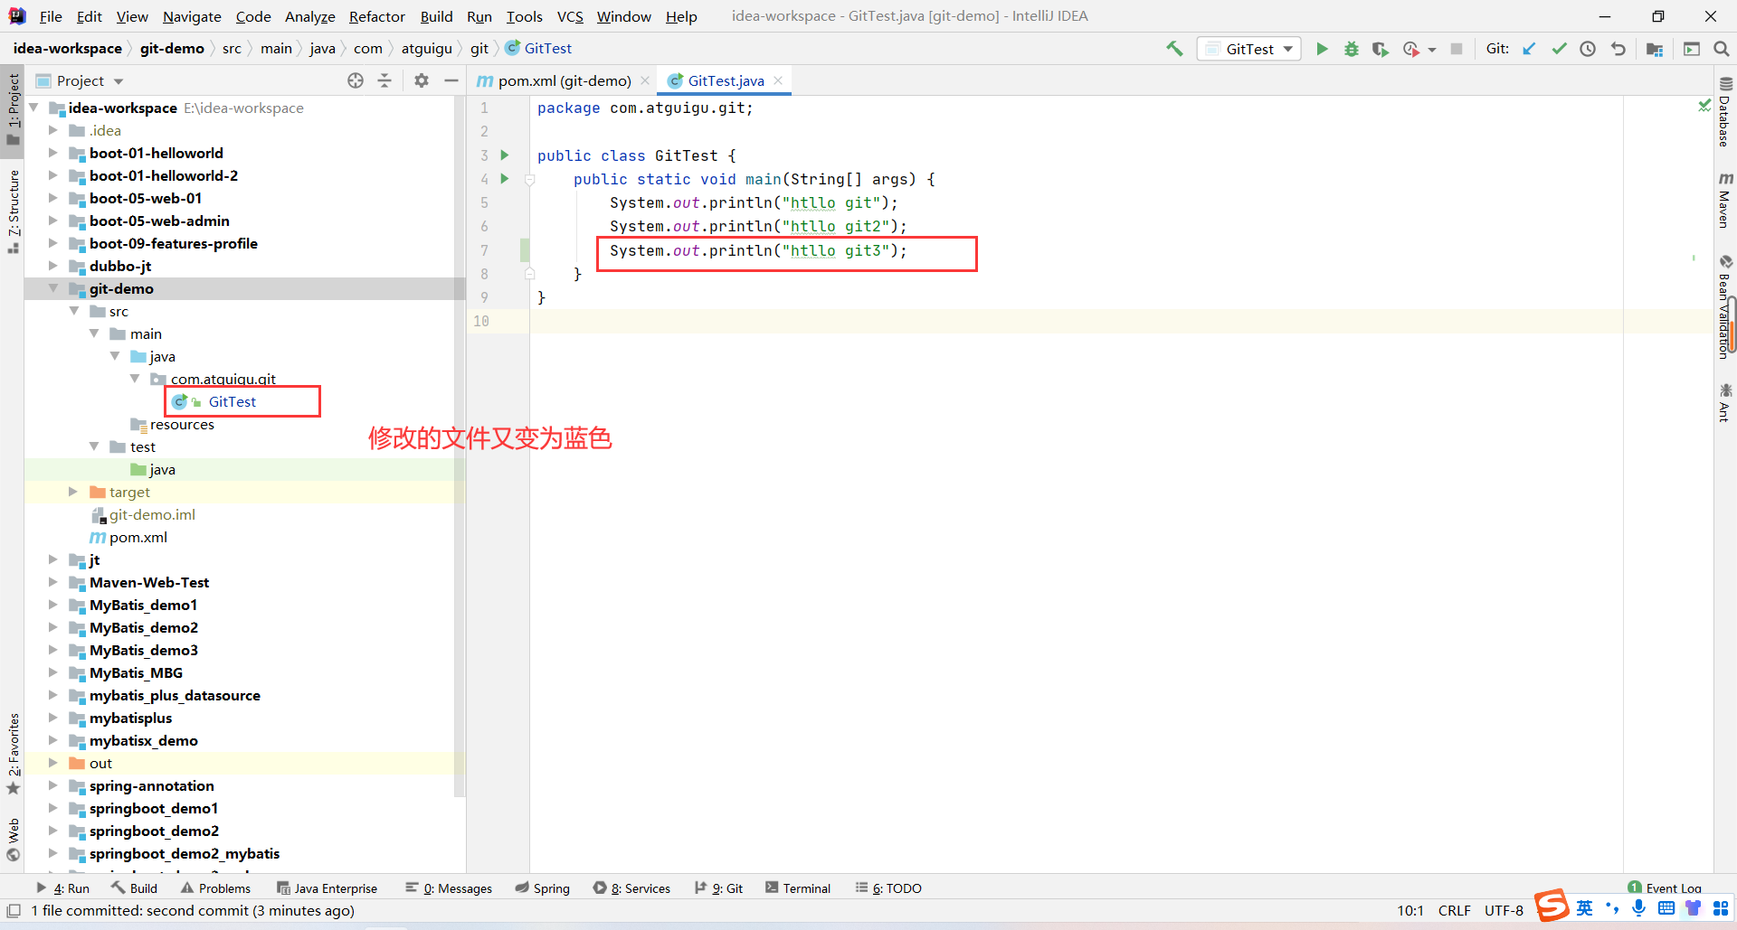Viewport: 1737px width, 930px height.
Task: Hide the Project tool window
Action: point(451,80)
